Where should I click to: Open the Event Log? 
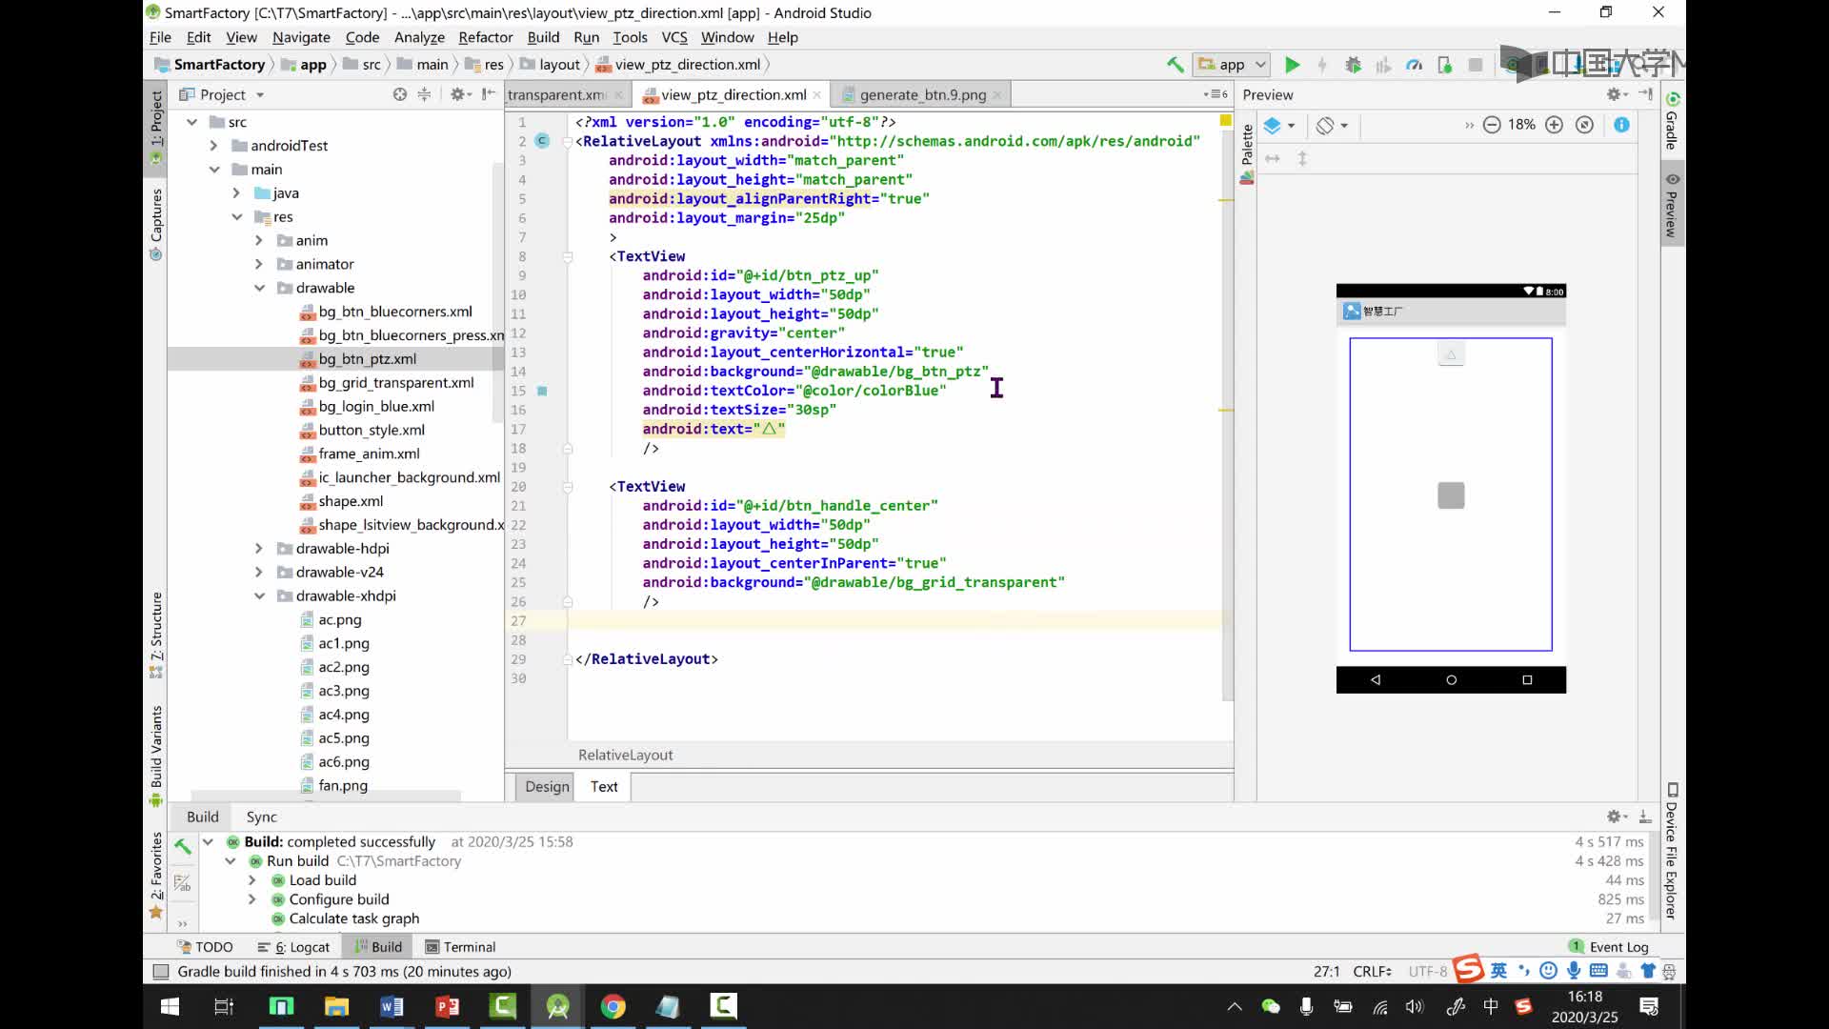tap(1609, 947)
